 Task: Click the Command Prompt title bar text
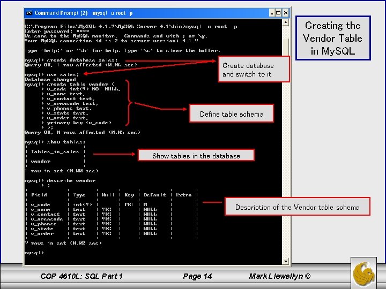(x=84, y=13)
